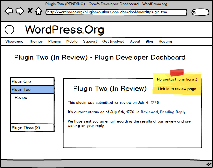213x168 pixels.
Task: Open the Hosting nav item
Action: 165,42
